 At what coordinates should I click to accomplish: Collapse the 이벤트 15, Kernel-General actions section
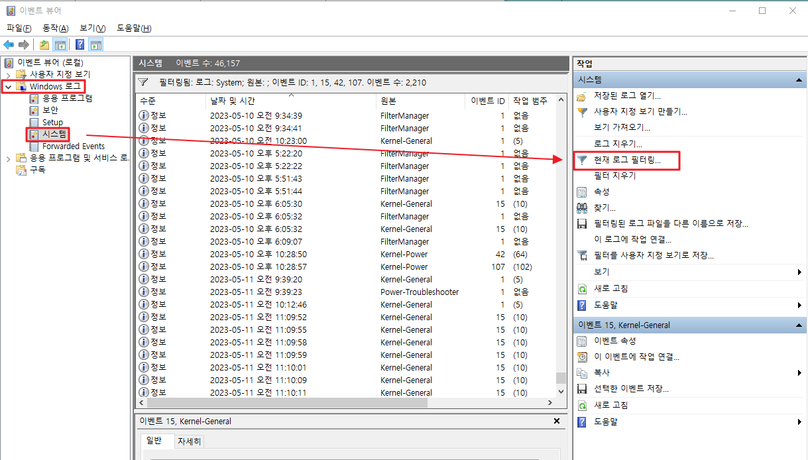(799, 325)
